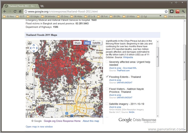Image resolution: width=188 pixels, height=133 pixels.
Task: Click the Download KML link
Action: point(130,68)
